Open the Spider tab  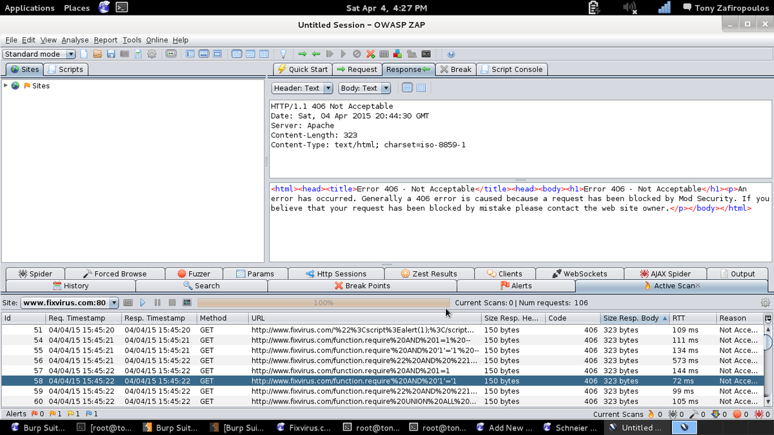[x=35, y=274]
